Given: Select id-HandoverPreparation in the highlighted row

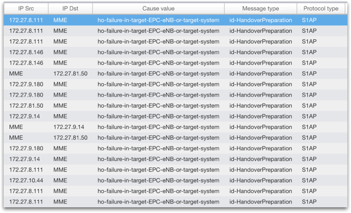Looking at the screenshot, I should [x=260, y=20].
